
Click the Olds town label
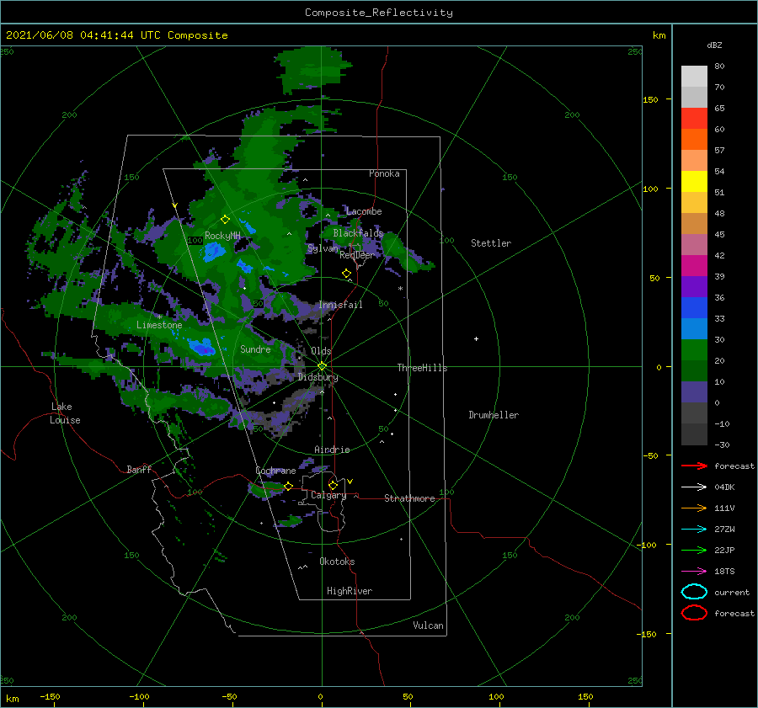click(x=321, y=351)
